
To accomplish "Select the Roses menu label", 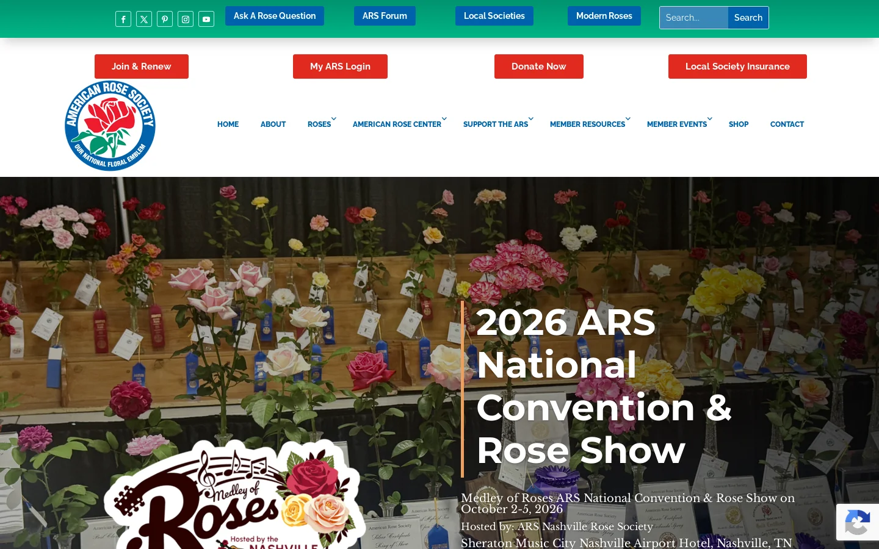I will (319, 124).
